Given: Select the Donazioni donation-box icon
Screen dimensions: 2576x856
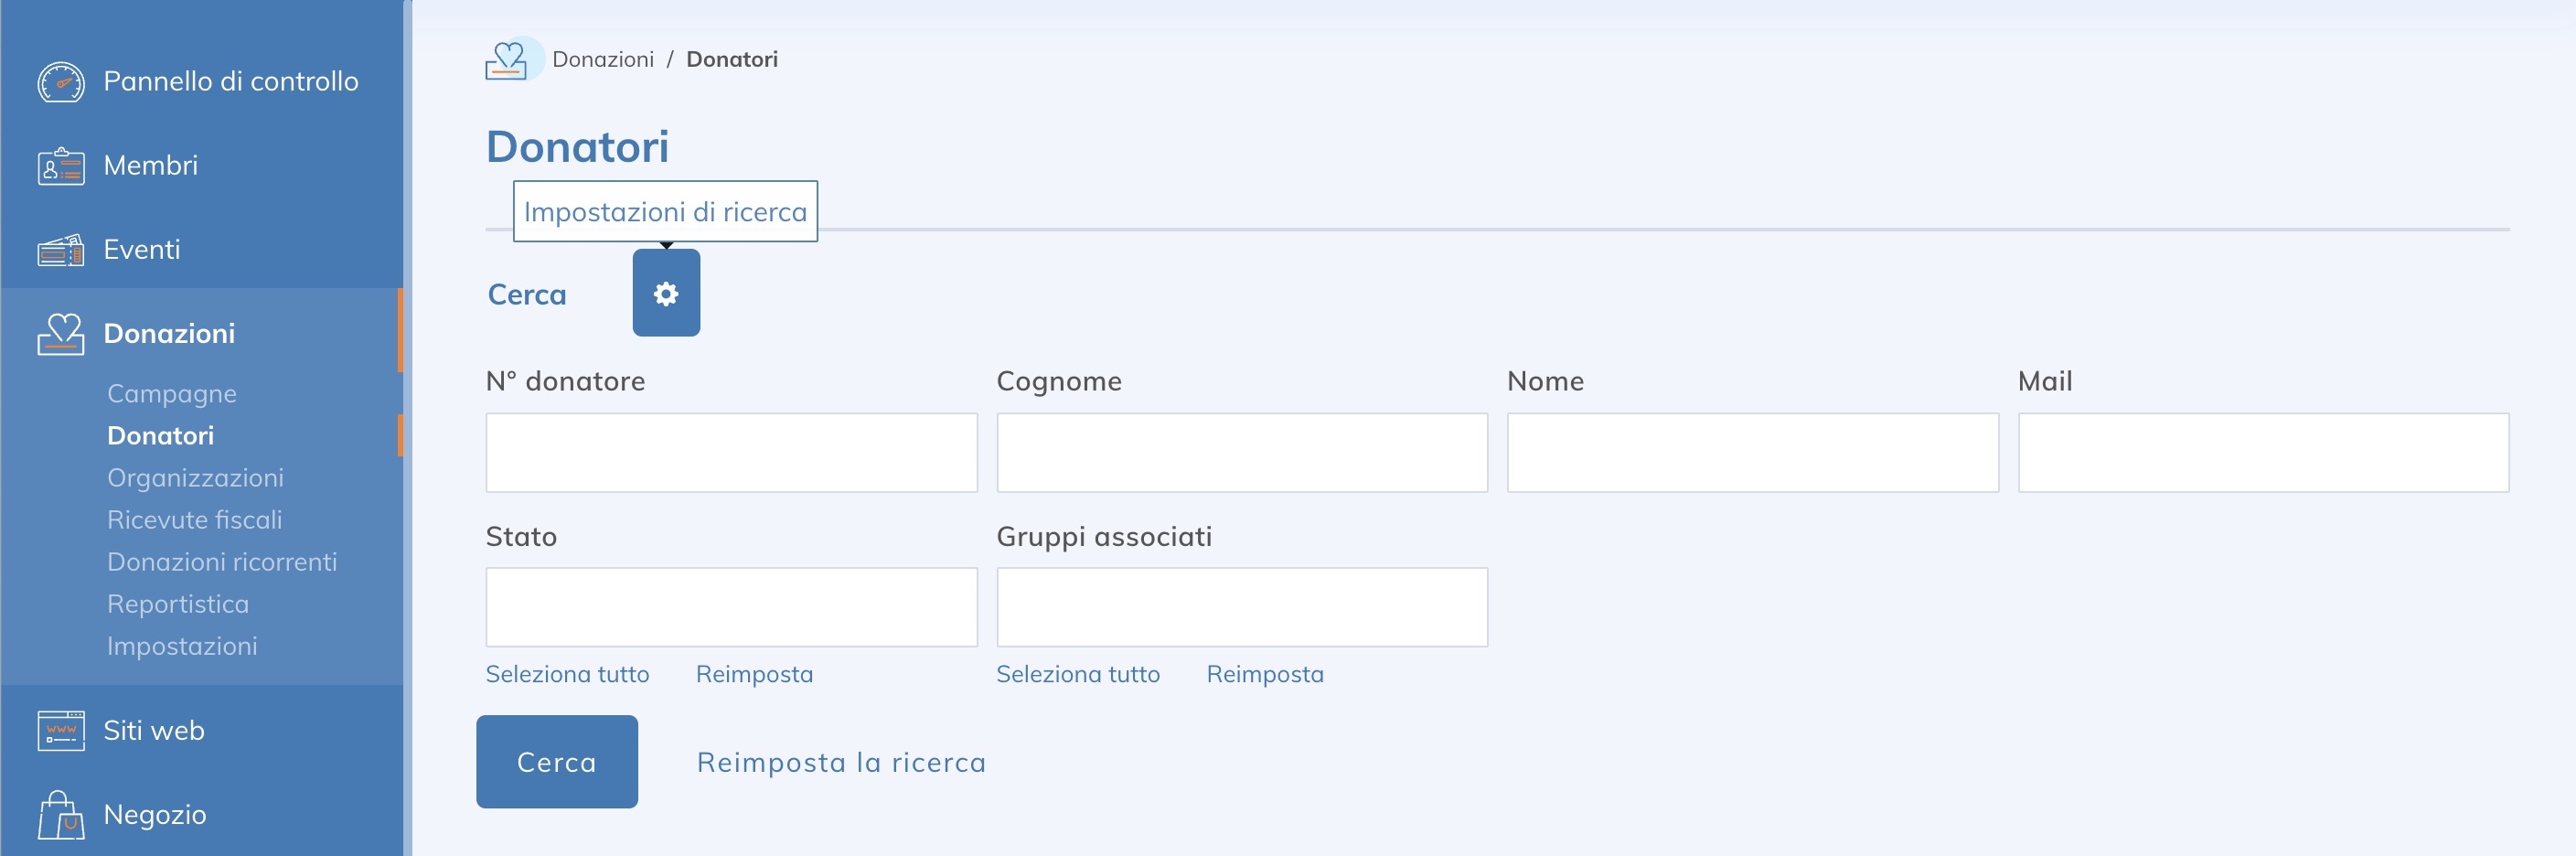Looking at the screenshot, I should click(62, 333).
